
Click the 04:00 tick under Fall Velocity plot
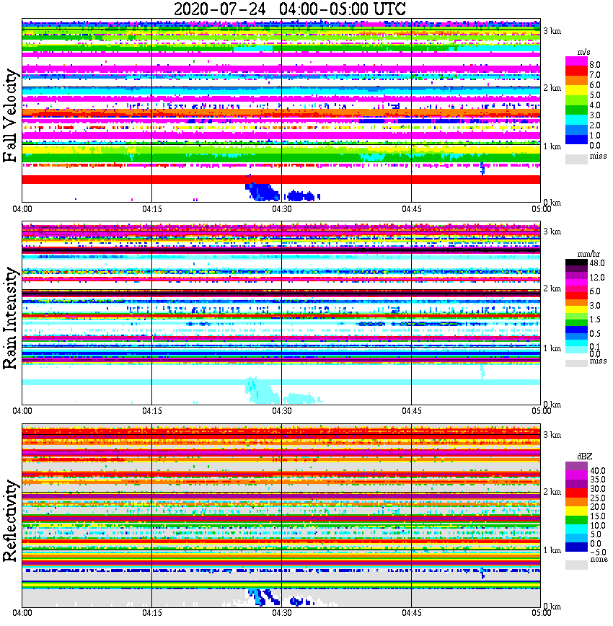click(x=22, y=209)
